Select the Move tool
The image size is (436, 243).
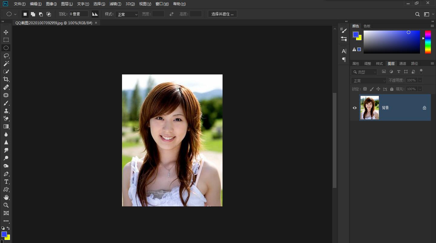[6, 32]
